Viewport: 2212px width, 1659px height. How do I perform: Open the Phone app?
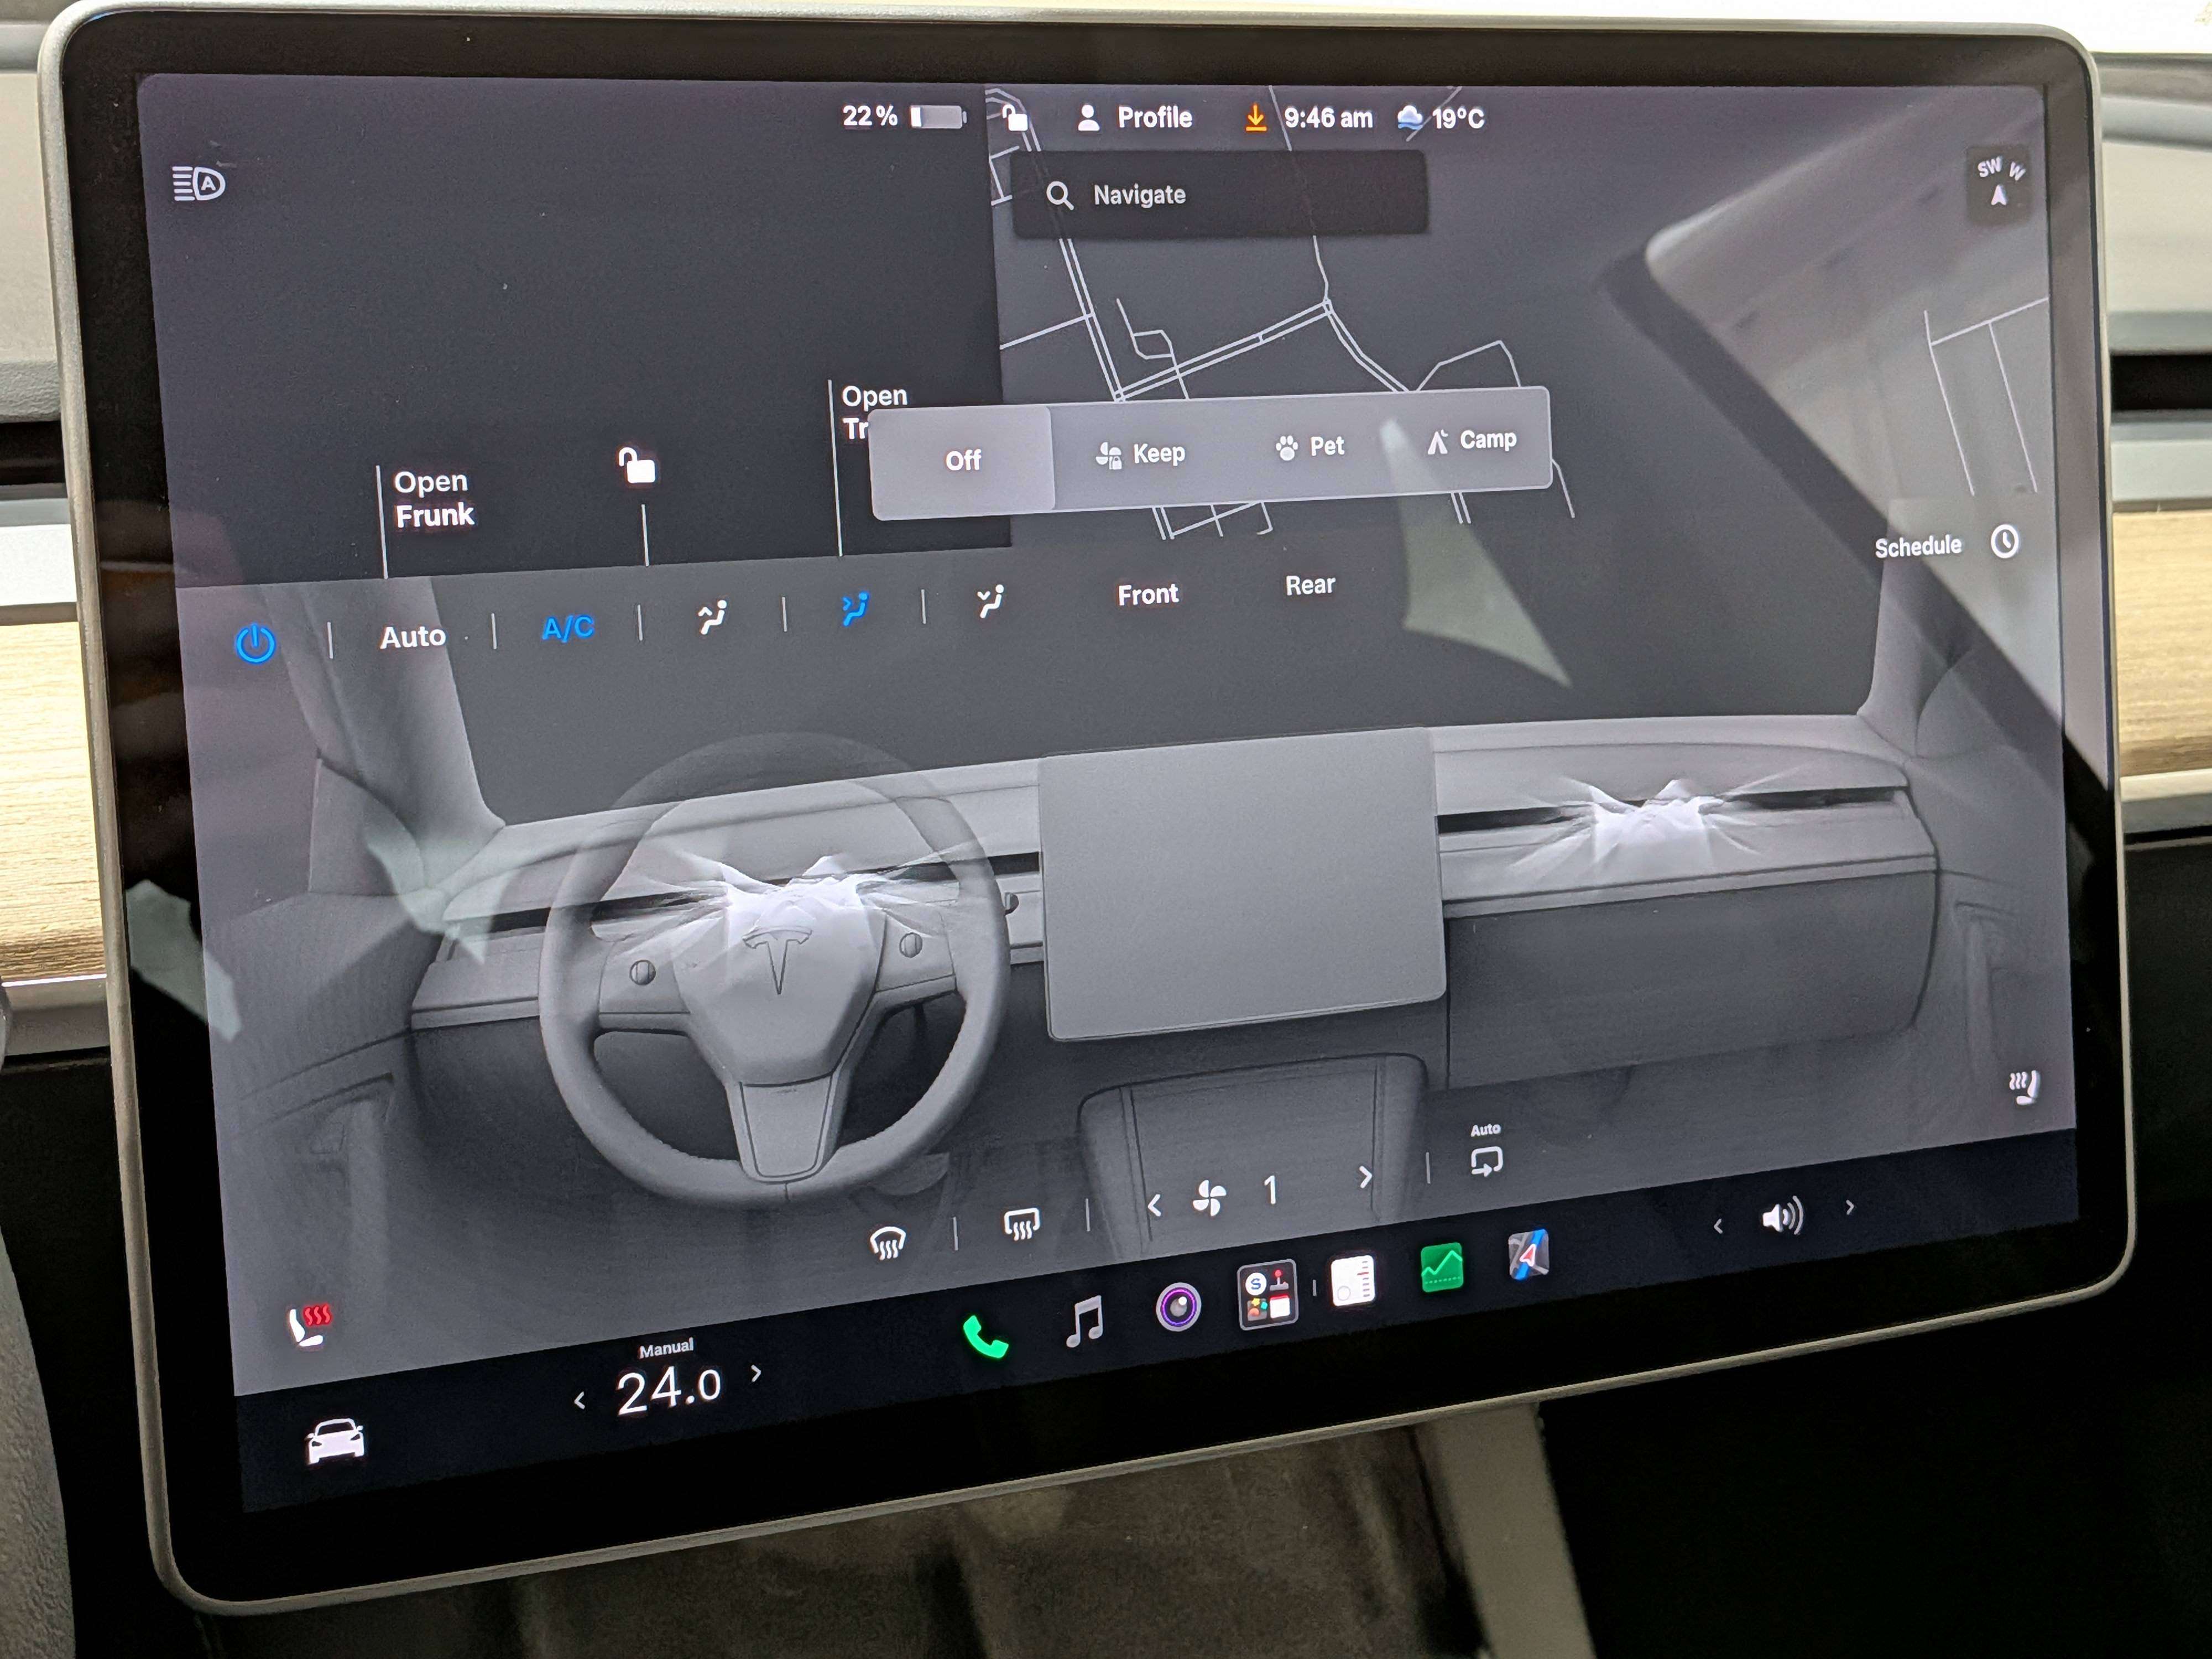[x=985, y=1337]
